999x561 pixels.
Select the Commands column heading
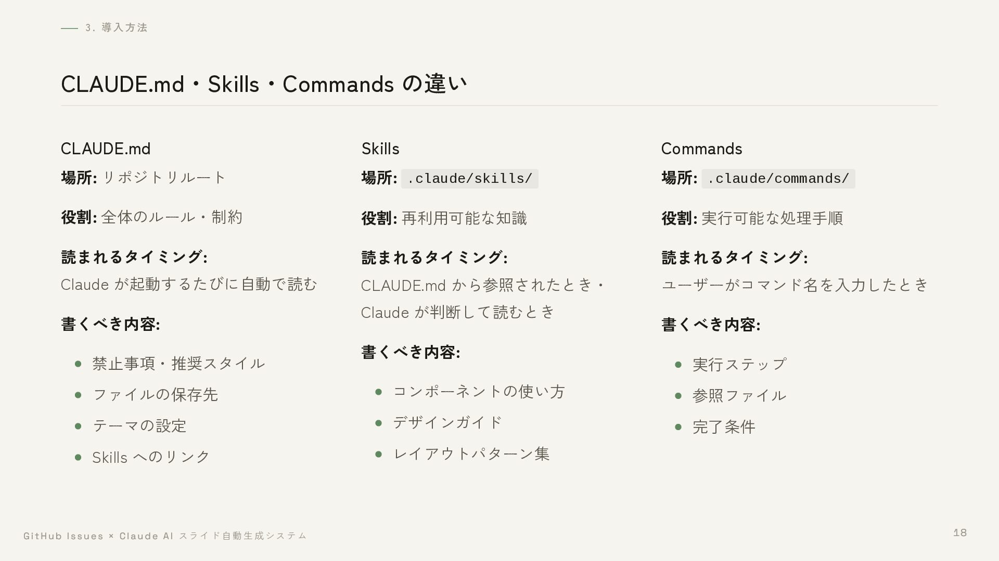(x=701, y=149)
